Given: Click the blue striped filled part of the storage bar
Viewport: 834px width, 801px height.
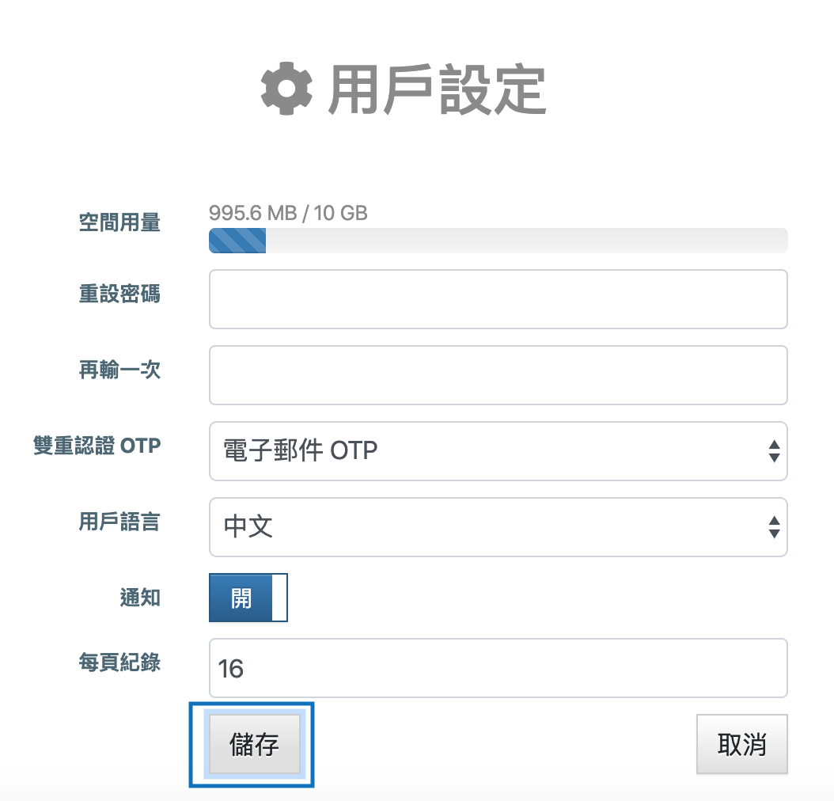Looking at the screenshot, I should click(237, 241).
